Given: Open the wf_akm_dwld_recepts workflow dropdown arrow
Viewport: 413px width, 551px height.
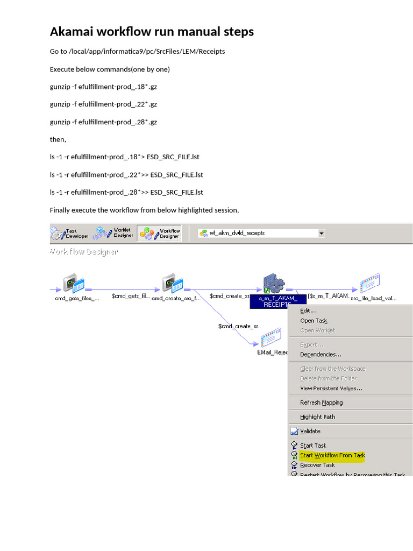Looking at the screenshot, I should coord(321,234).
